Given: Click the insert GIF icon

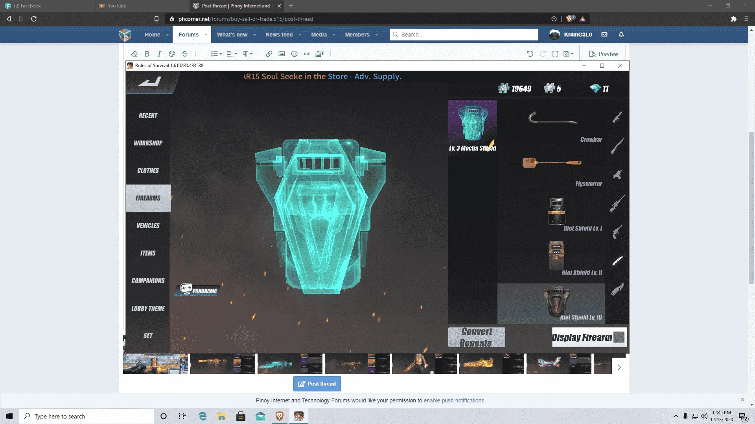Looking at the screenshot, I should tap(307, 54).
